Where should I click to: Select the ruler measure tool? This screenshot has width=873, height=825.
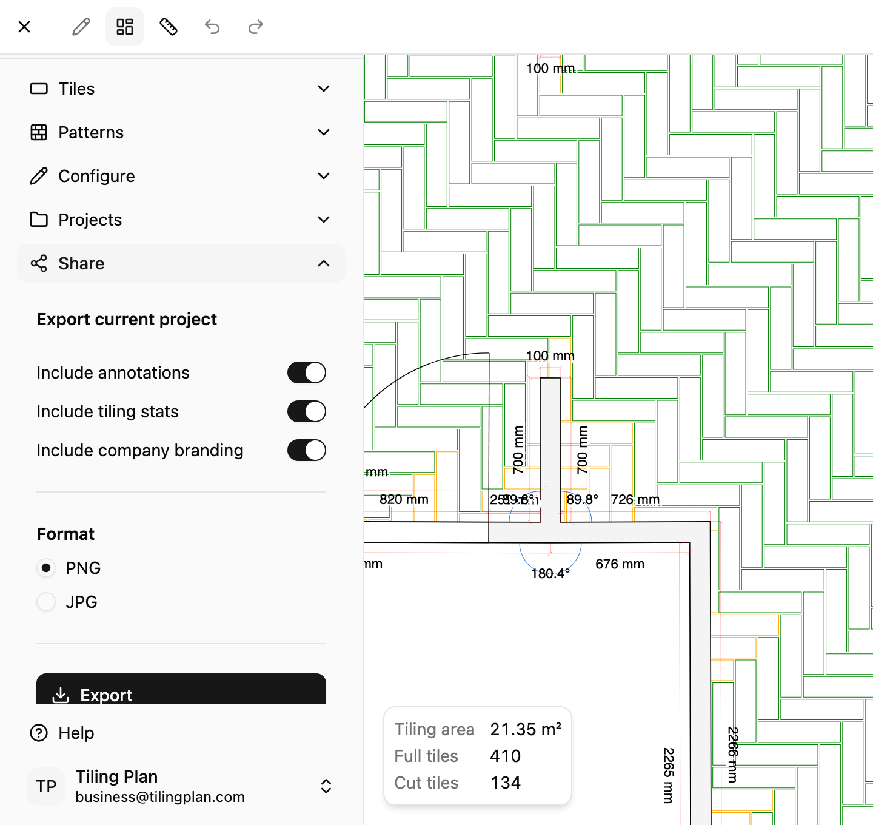point(169,27)
